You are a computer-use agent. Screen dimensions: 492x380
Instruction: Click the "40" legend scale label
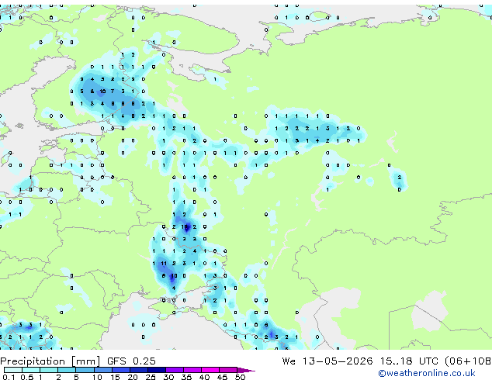pyautogui.click(x=204, y=377)
